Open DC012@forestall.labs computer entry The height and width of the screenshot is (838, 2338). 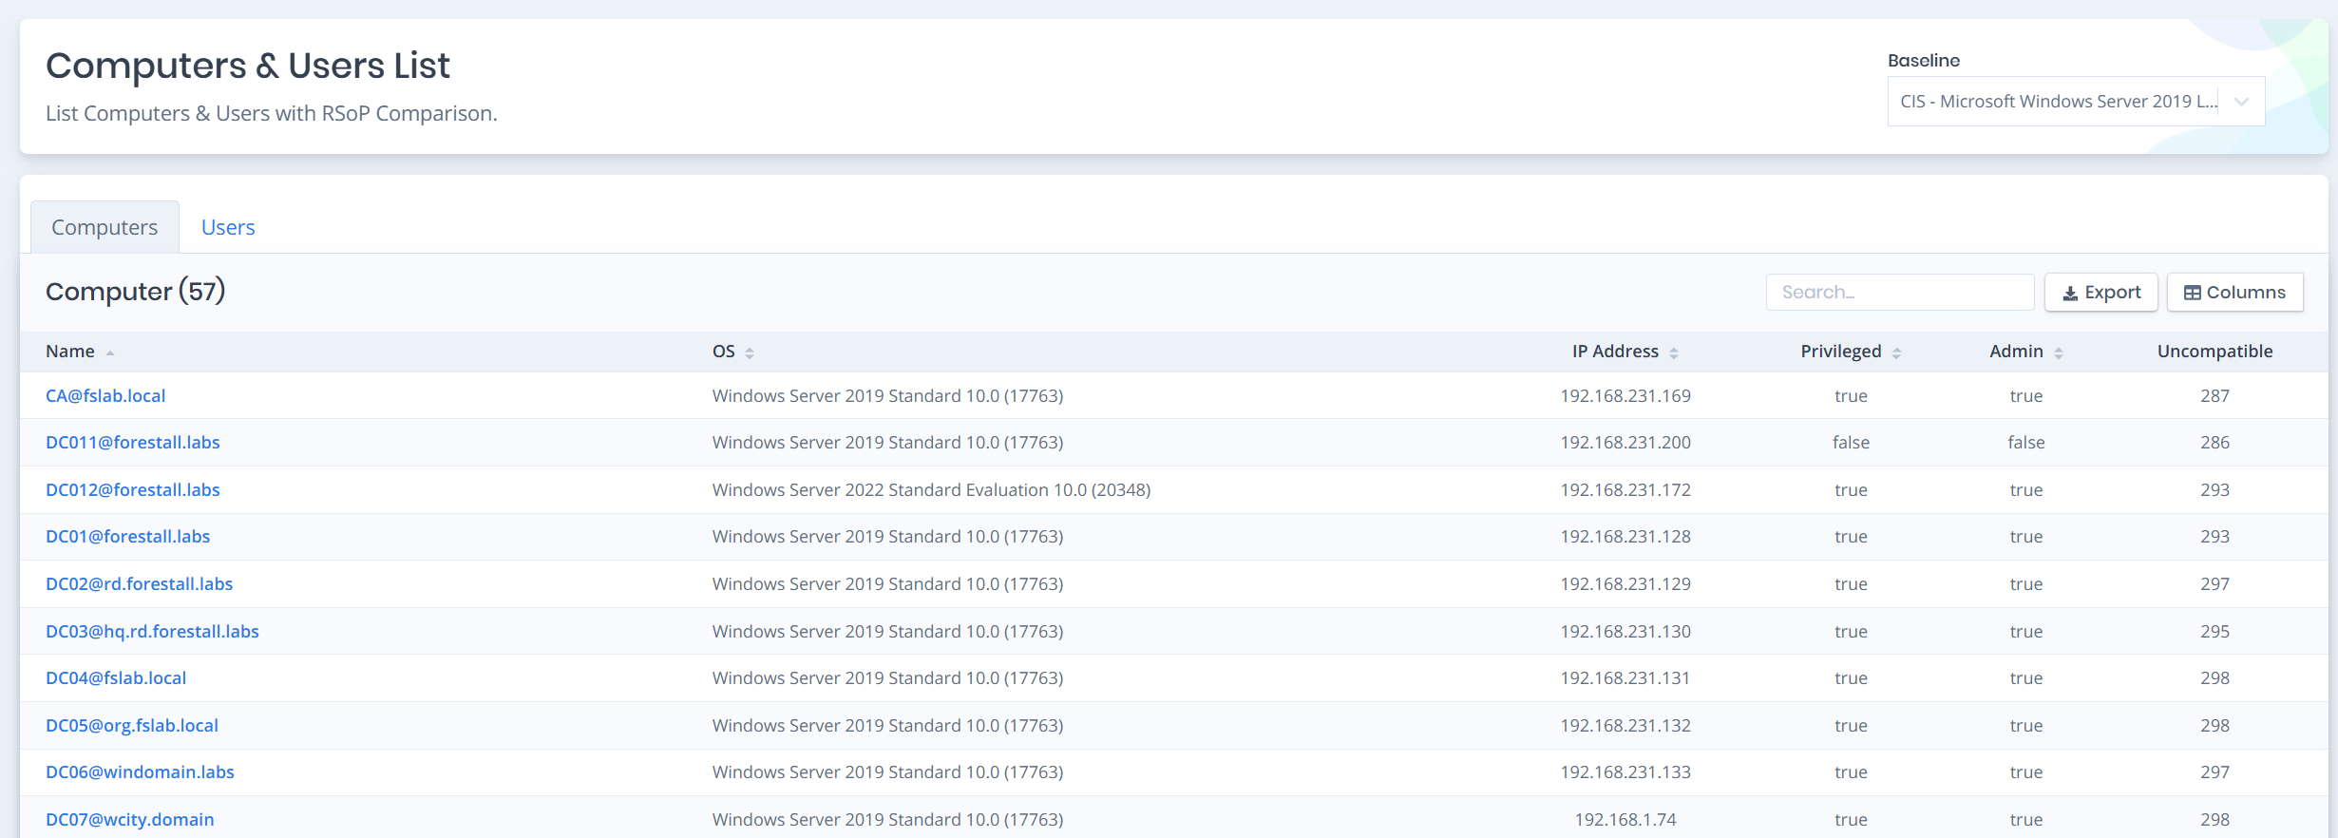point(133,489)
